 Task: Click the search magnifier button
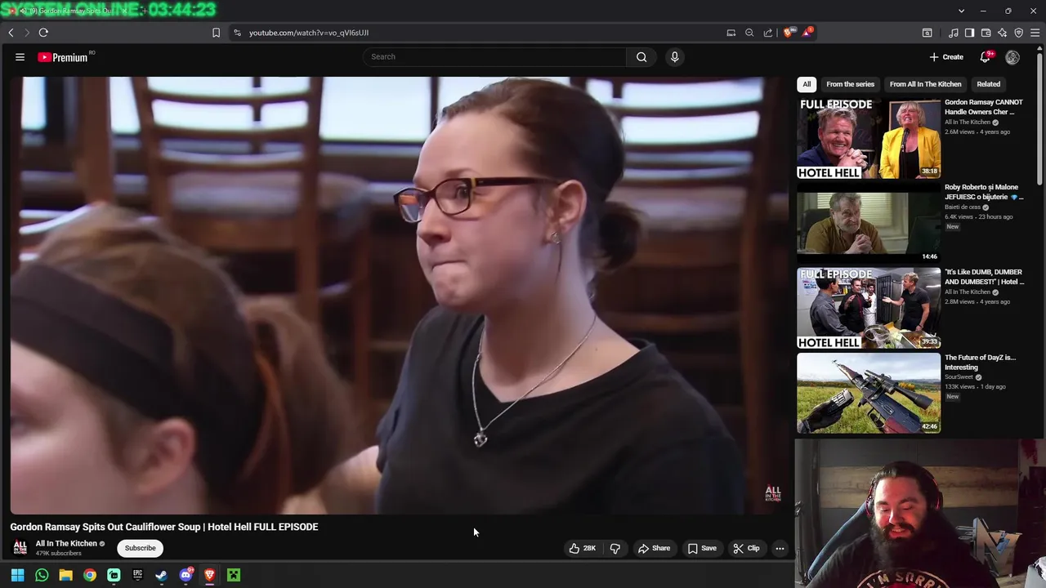(641, 57)
